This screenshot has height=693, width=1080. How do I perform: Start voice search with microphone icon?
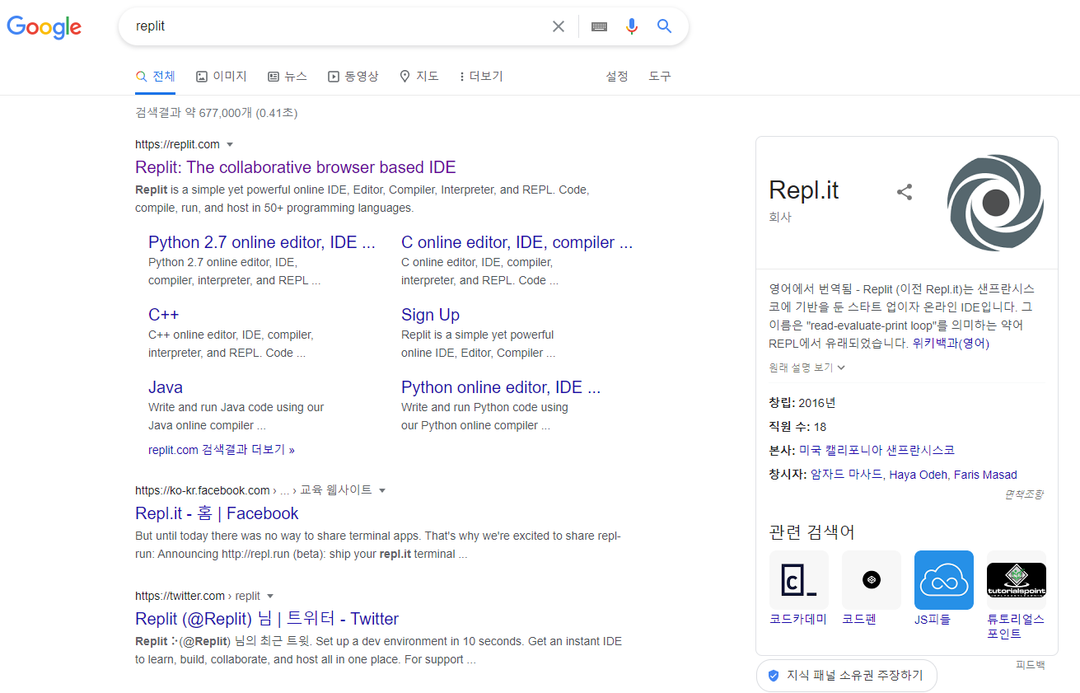[x=632, y=26]
